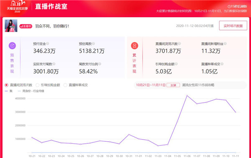Screen dimensions: 251x158
Task: Click the info icon beside 预付定金
Action: [48, 43]
